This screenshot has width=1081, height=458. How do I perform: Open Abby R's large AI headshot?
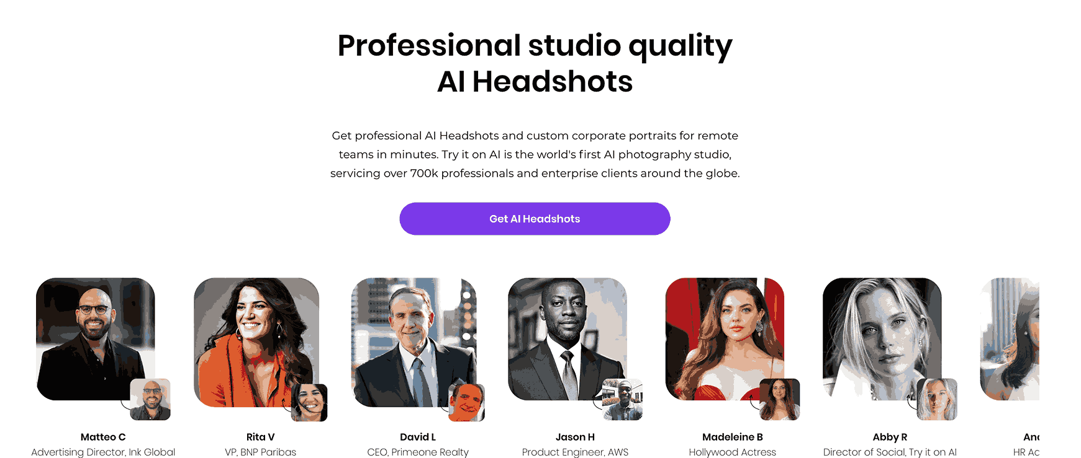point(882,338)
